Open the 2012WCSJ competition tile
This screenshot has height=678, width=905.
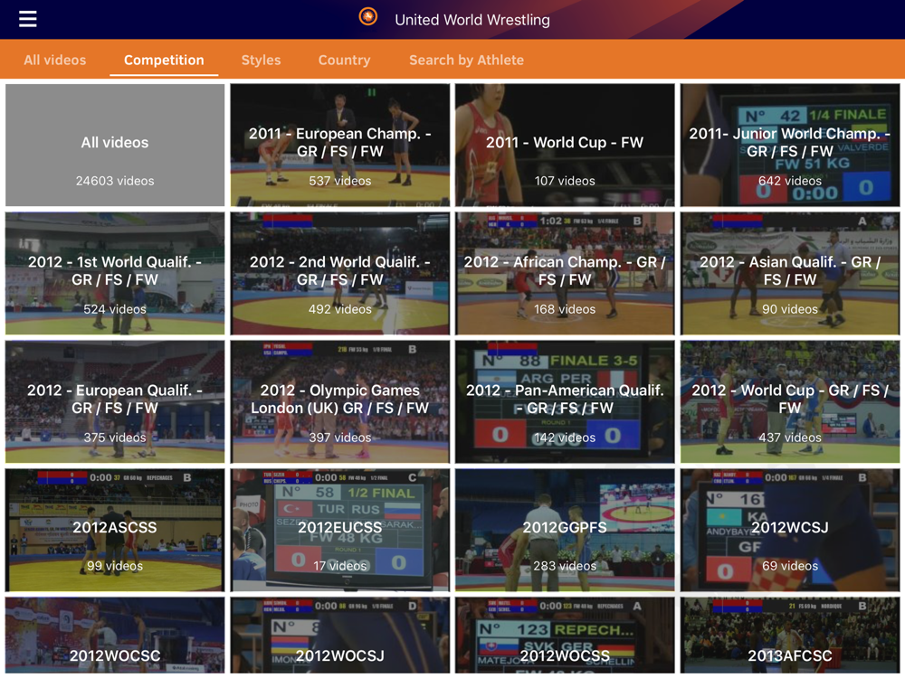tap(789, 531)
